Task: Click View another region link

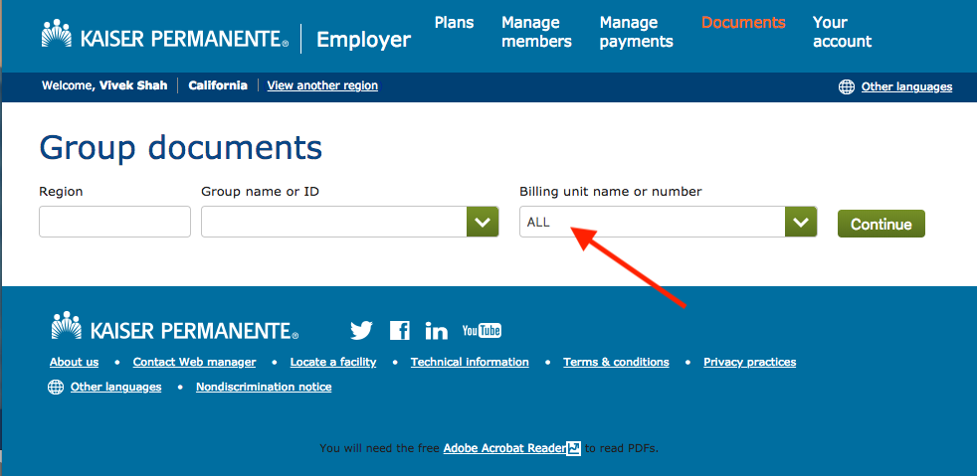Action: point(322,85)
